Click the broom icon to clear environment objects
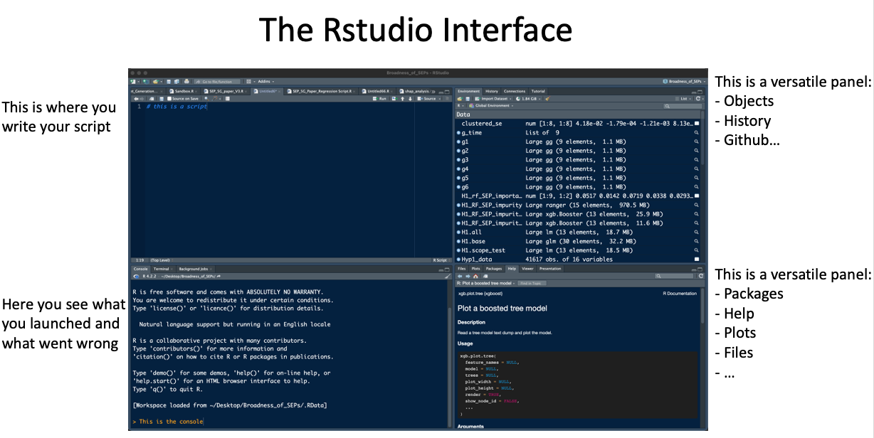874x438 pixels. pos(547,99)
